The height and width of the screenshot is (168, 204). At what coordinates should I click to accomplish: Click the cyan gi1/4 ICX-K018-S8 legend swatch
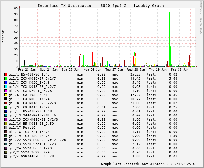point(6,87)
